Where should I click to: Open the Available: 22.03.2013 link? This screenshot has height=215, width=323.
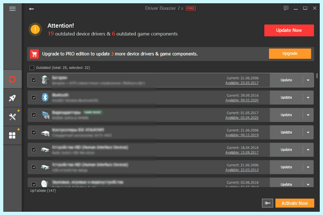click(x=242, y=170)
